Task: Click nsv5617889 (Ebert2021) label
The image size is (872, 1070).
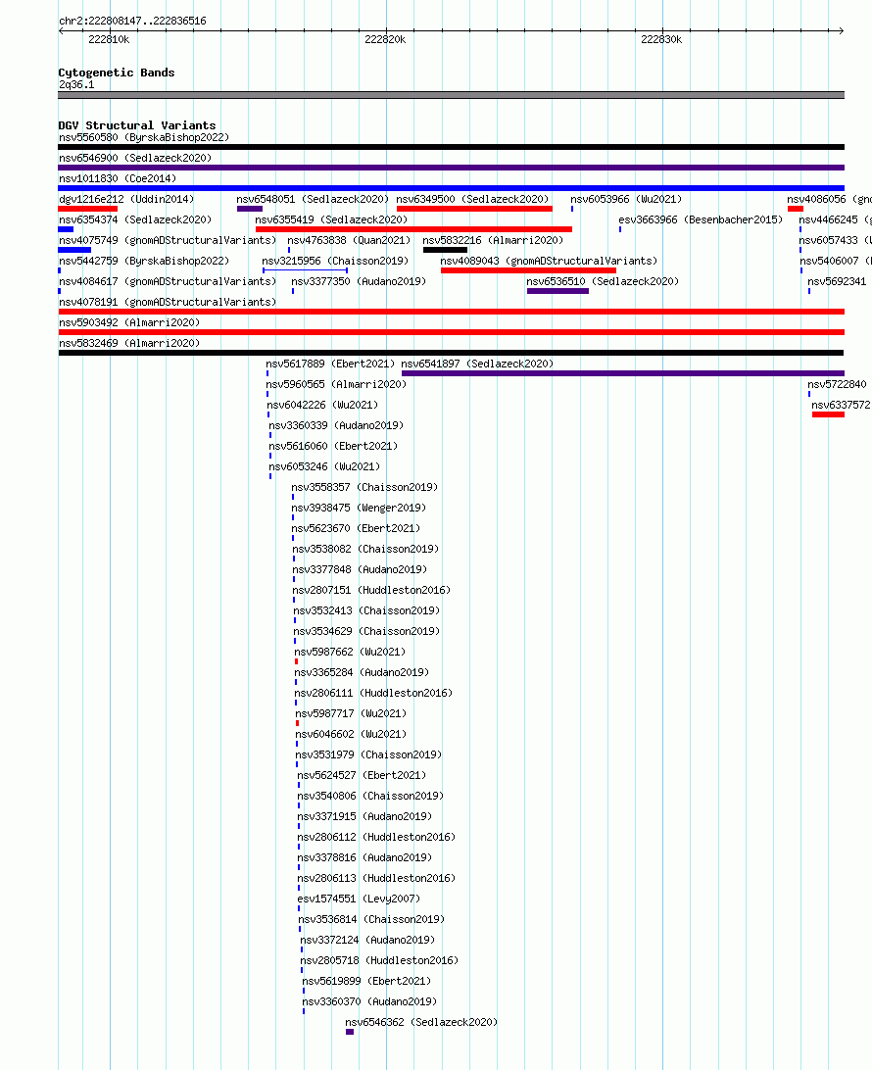Action: click(330, 364)
